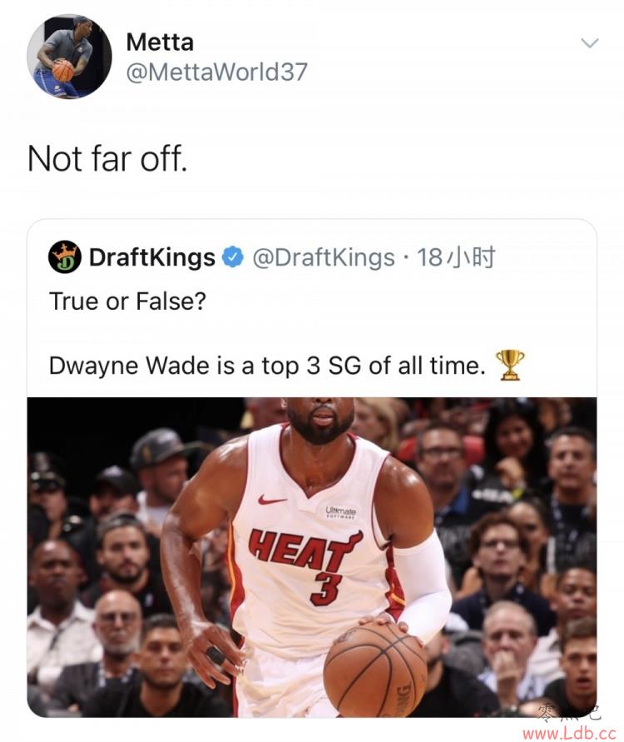Viewport: 624px width, 742px height.
Task: Click the basketball in the photo
Action: pyautogui.click(x=375, y=670)
